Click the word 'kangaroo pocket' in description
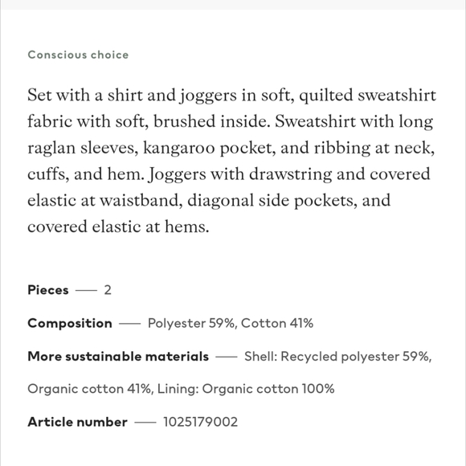This screenshot has width=466, height=466. tap(209, 149)
